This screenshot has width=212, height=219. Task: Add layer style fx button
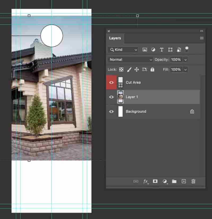pyautogui.click(x=146, y=181)
